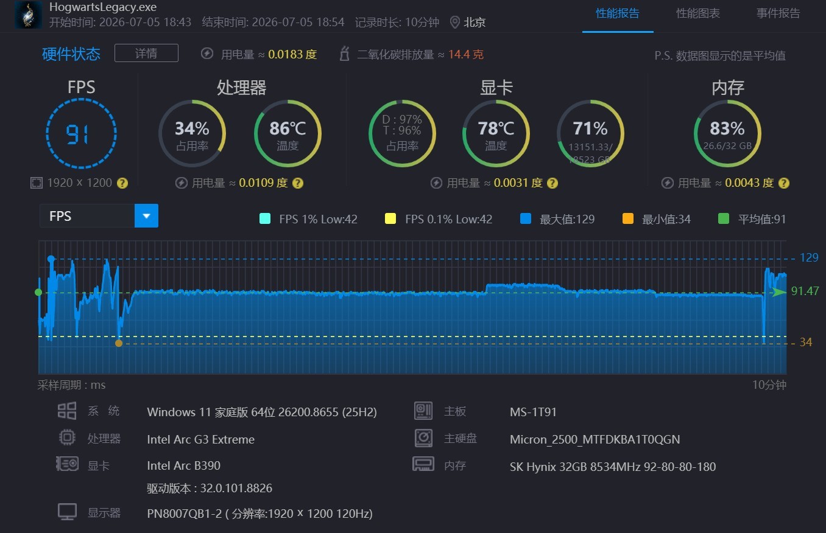Open the help icon after processor 0.0109 度

tap(298, 183)
